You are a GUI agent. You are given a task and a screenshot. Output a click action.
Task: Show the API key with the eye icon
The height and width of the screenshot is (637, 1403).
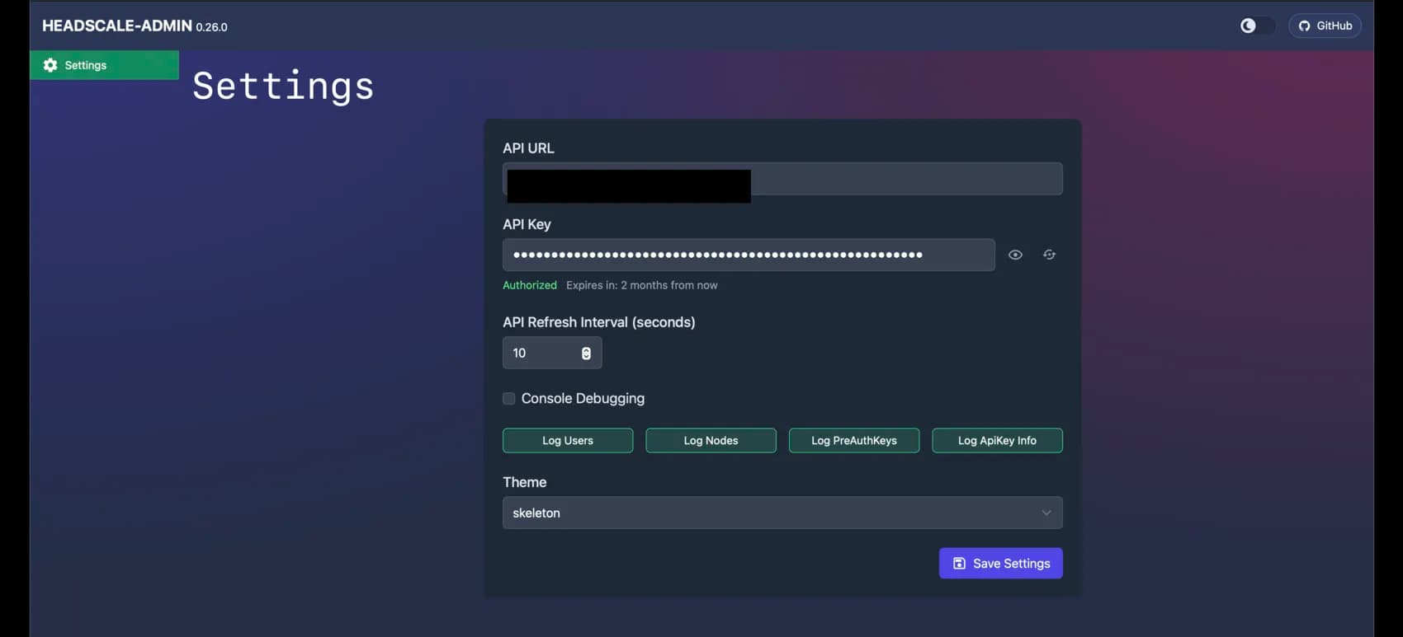click(x=1015, y=255)
